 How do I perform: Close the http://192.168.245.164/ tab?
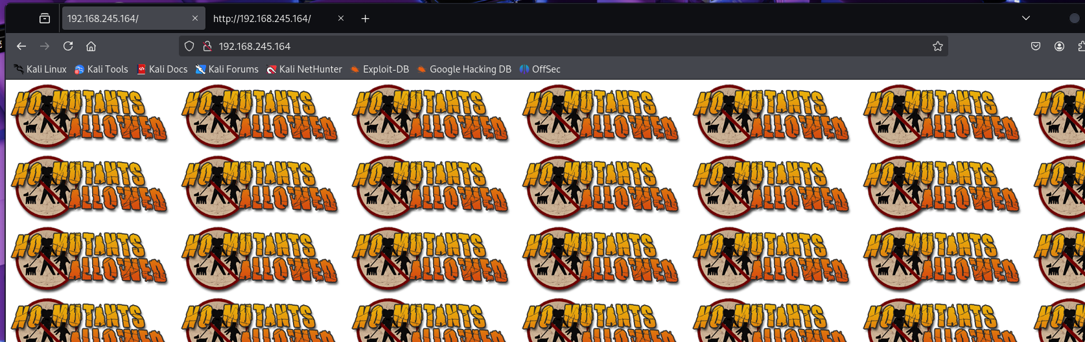click(x=341, y=18)
